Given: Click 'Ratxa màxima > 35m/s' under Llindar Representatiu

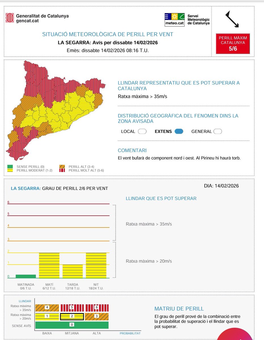Looking at the screenshot, I should 142,96.
